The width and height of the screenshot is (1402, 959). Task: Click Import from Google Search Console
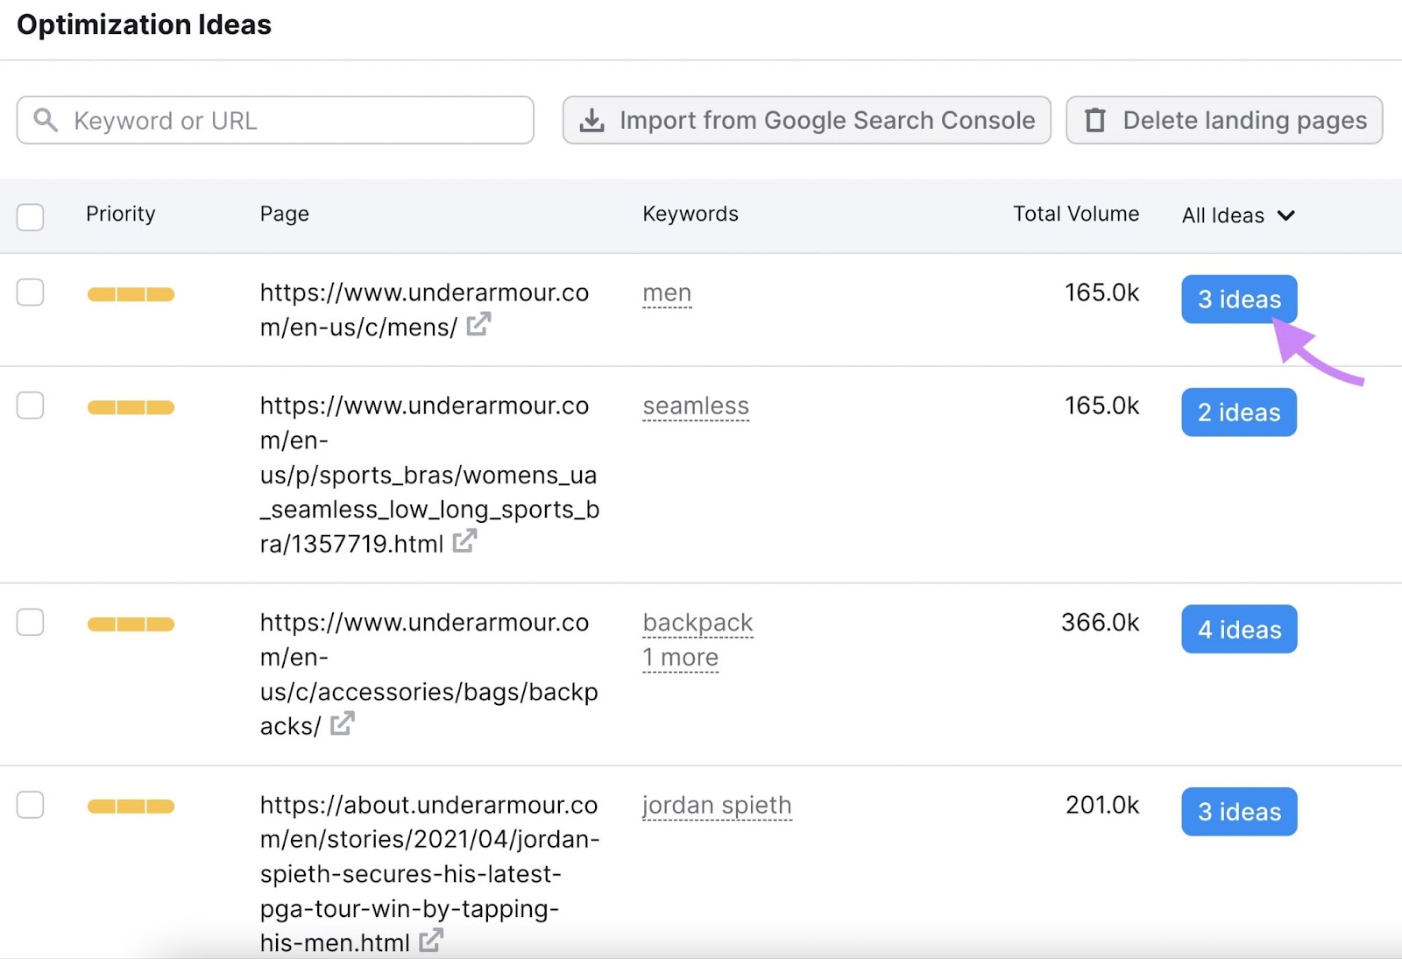805,120
